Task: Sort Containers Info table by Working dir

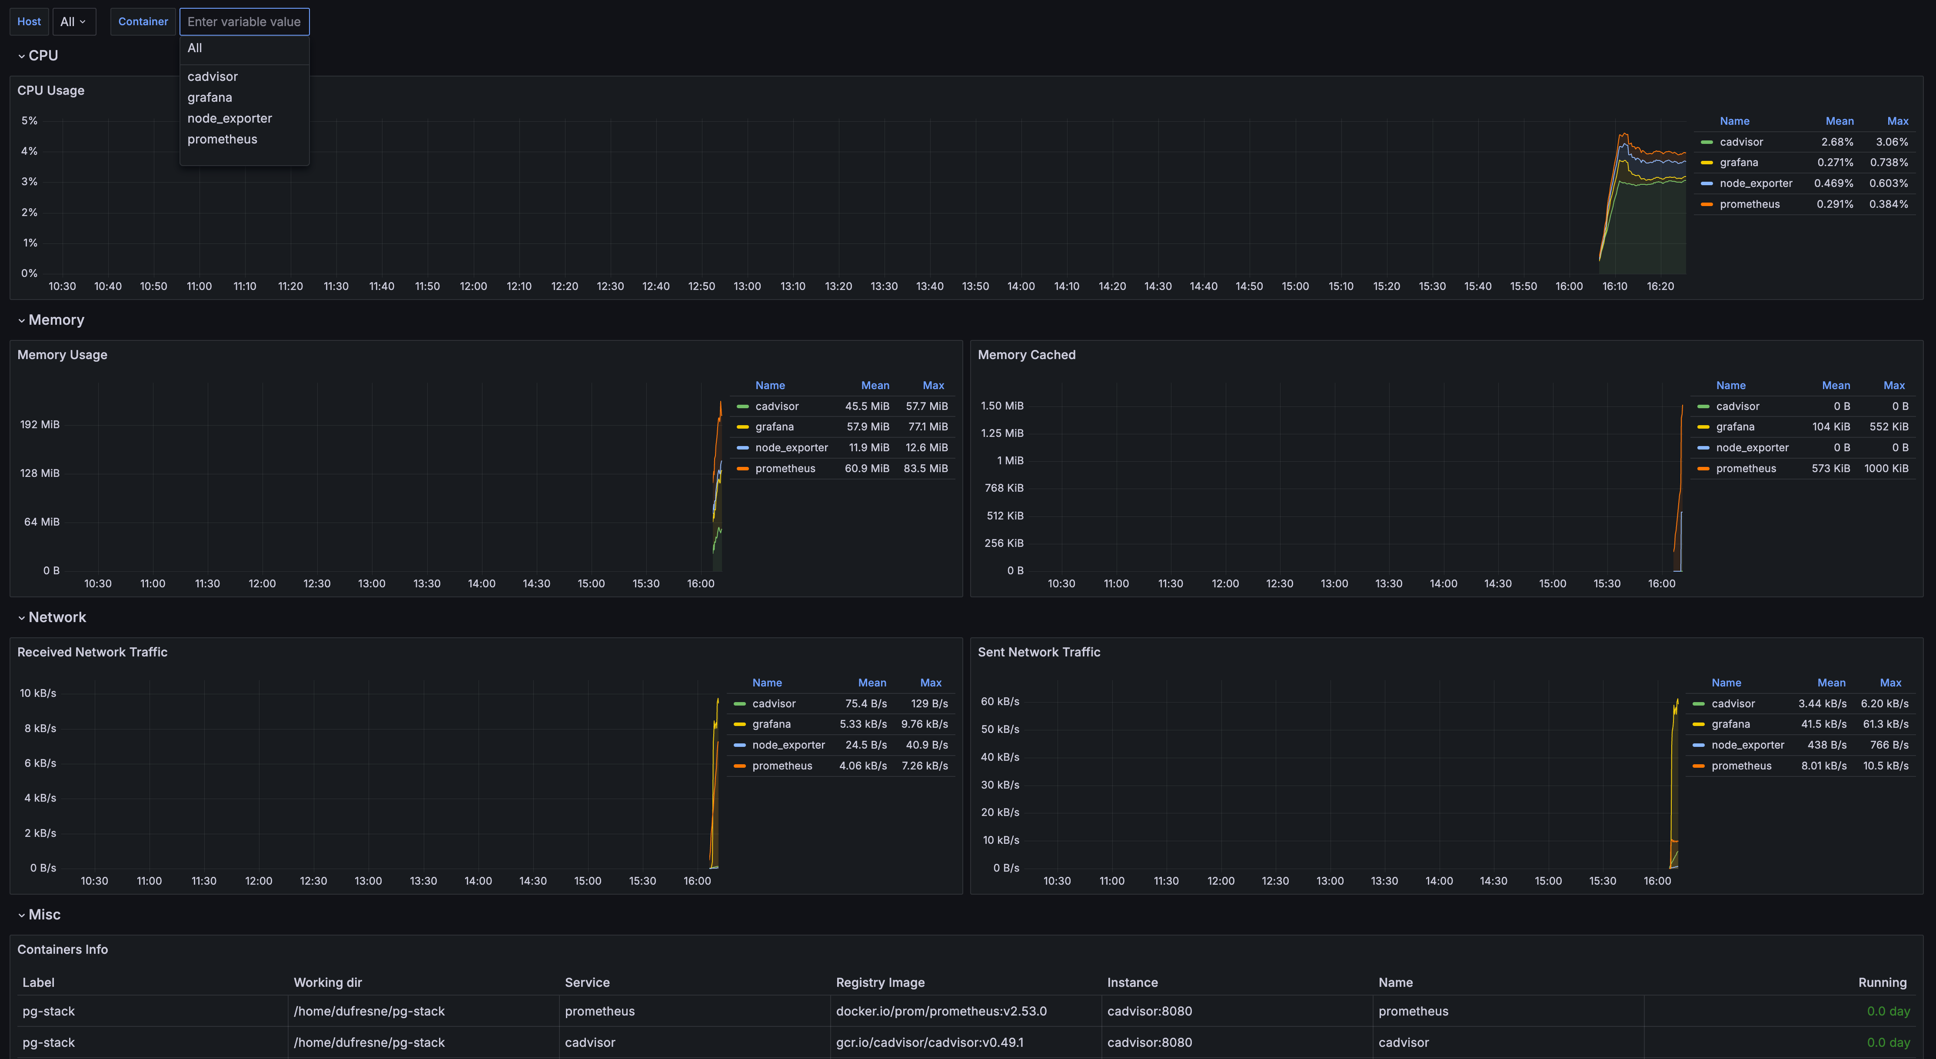Action: (328, 982)
